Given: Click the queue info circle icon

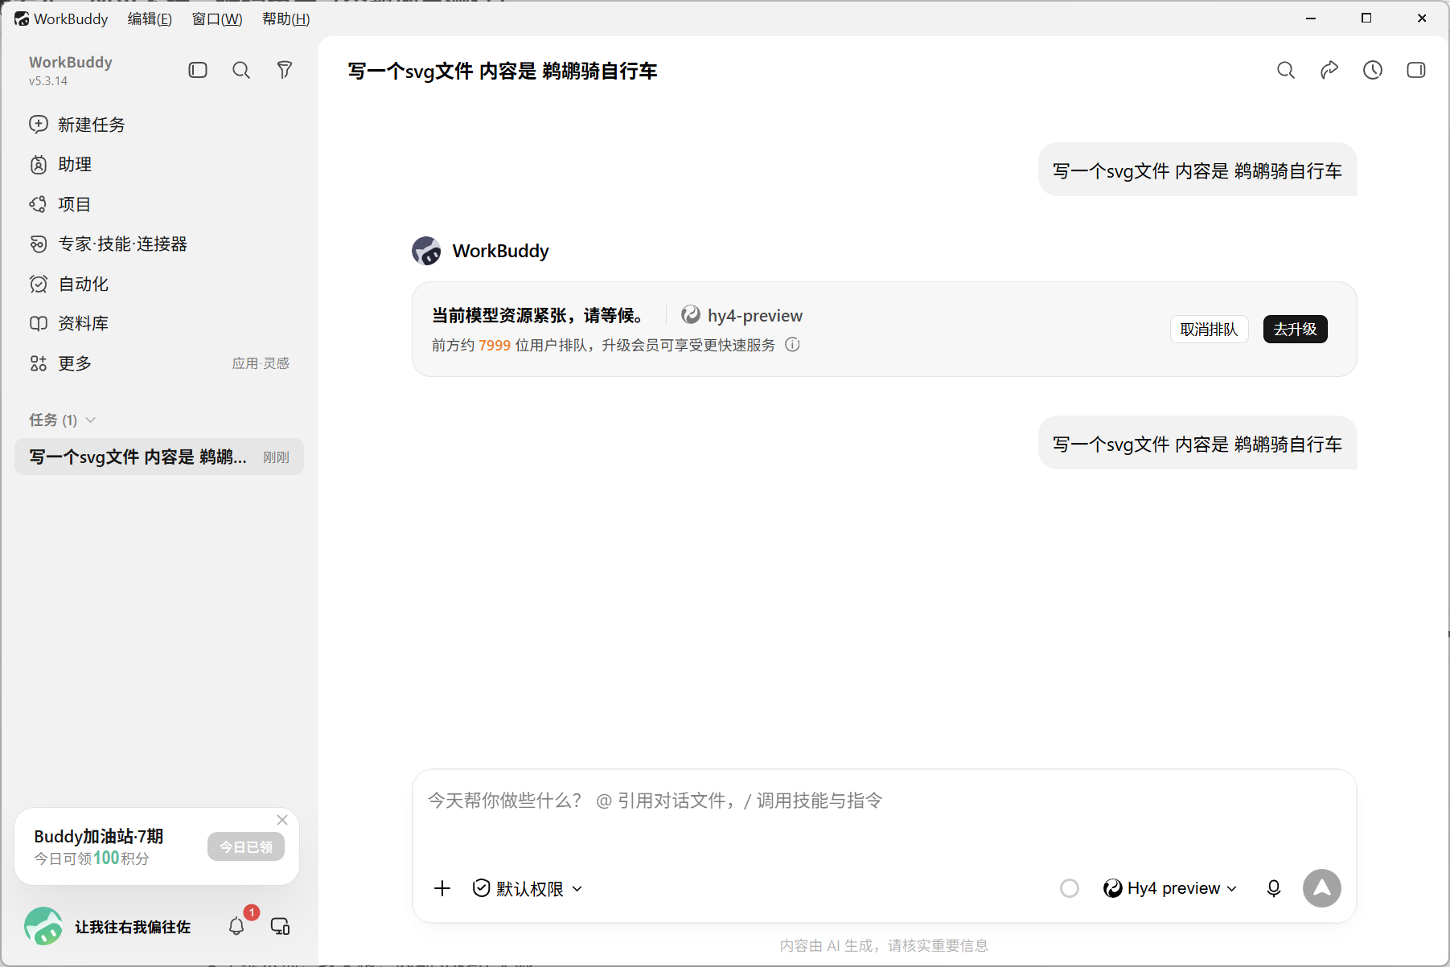Looking at the screenshot, I should [792, 345].
